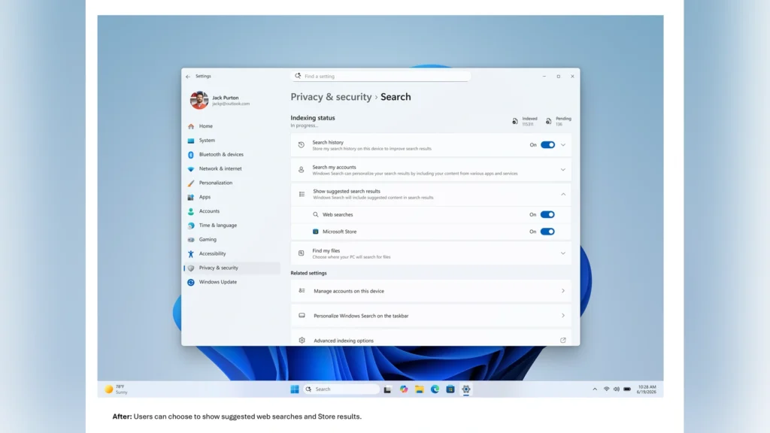Open Manage accounts on this device
Screen dimensions: 770x433
coord(431,291)
